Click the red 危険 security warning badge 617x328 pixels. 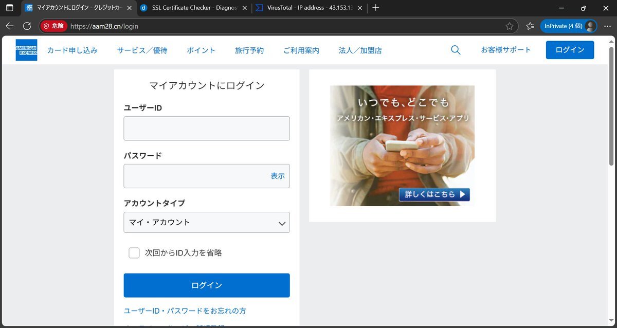click(x=53, y=26)
